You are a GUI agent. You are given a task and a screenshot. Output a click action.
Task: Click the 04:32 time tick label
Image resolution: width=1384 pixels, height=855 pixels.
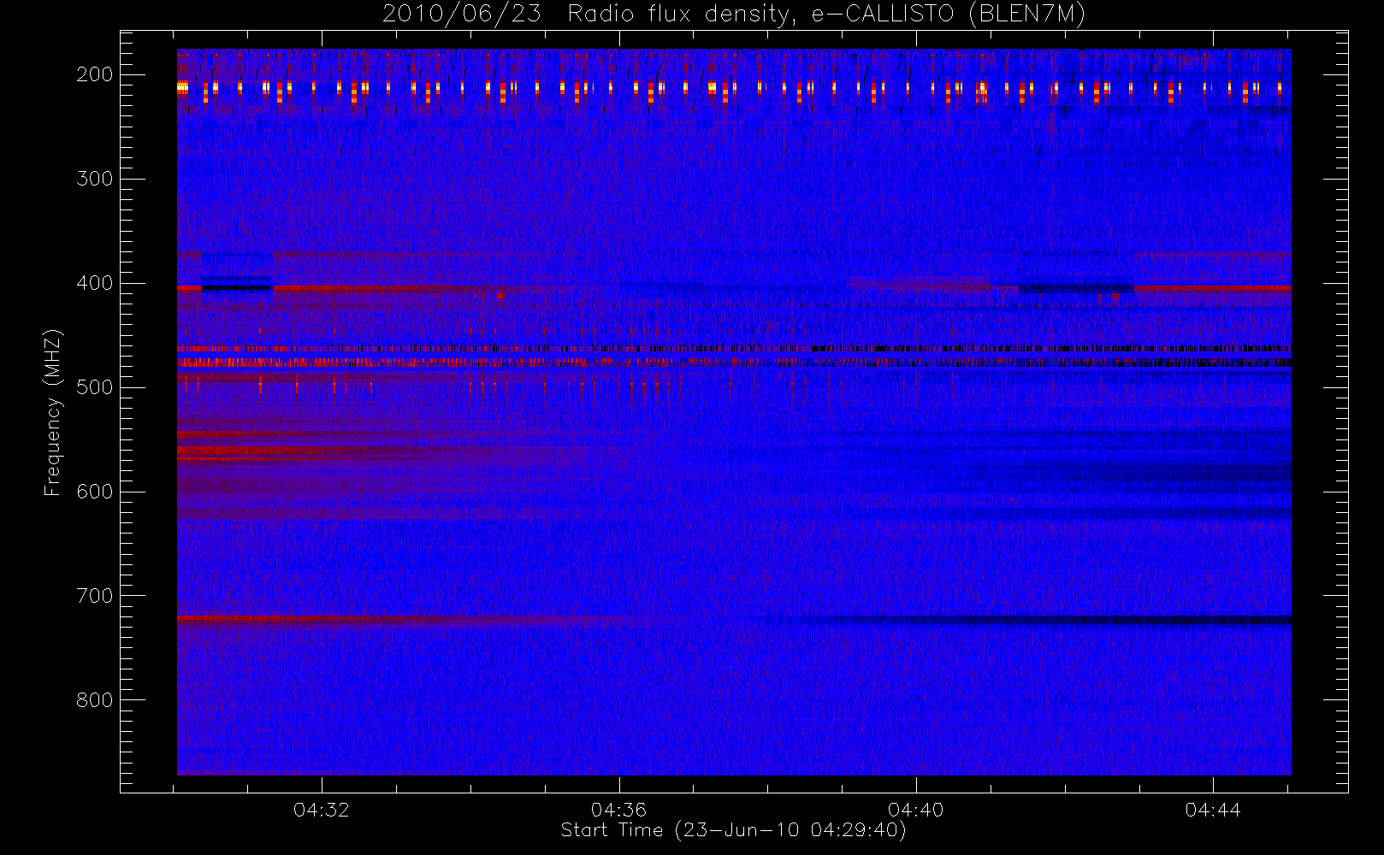click(322, 810)
